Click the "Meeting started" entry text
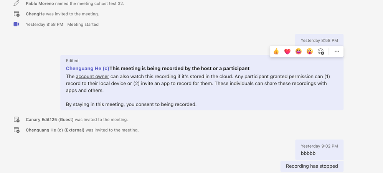The height and width of the screenshot is (173, 383). (83, 25)
